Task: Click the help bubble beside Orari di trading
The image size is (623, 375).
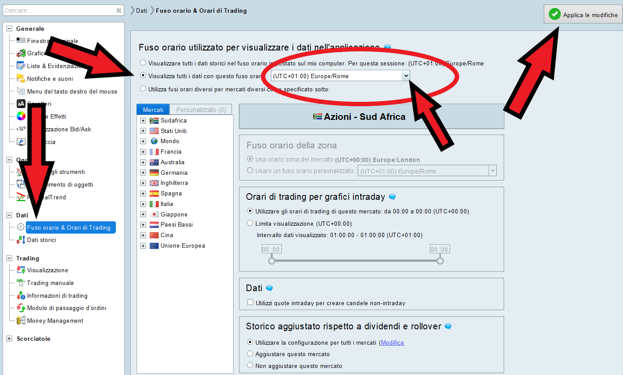Action: [x=393, y=197]
